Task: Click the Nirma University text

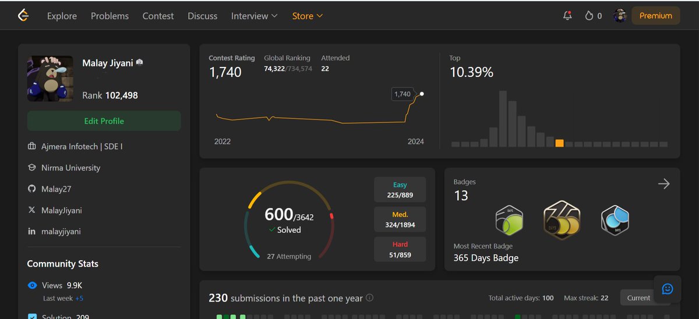Action: coord(71,168)
